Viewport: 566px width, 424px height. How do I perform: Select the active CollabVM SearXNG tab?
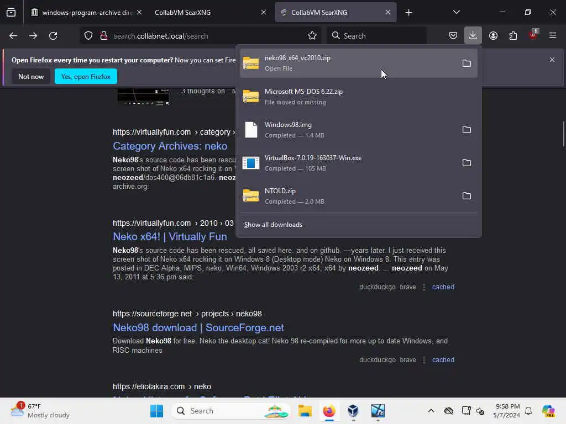coord(336,13)
